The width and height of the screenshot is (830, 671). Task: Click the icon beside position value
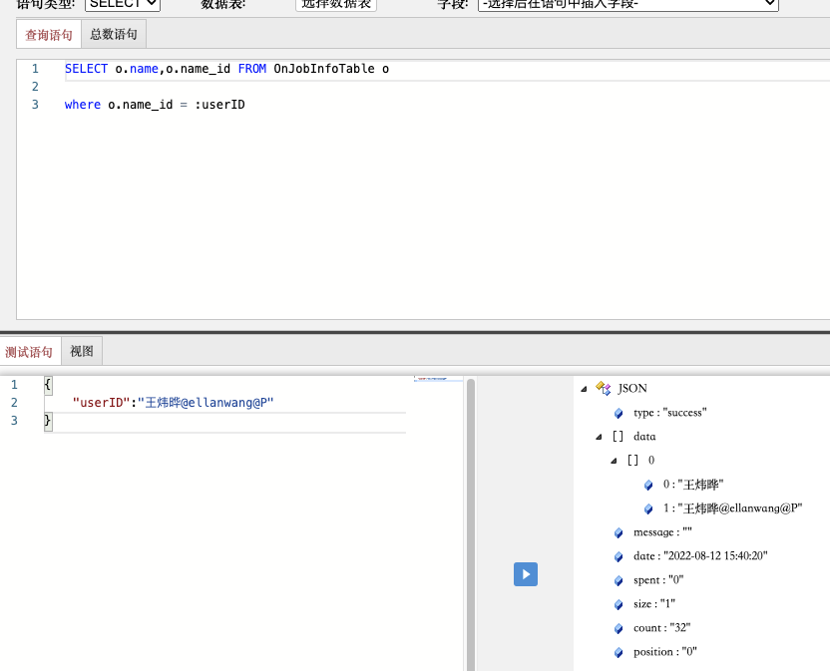point(619,652)
